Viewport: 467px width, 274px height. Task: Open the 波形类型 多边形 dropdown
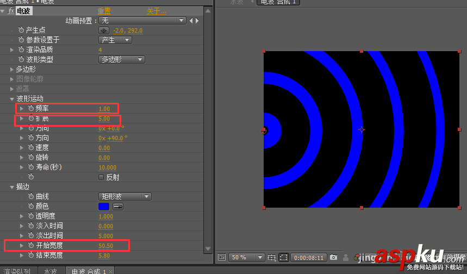tap(122, 60)
